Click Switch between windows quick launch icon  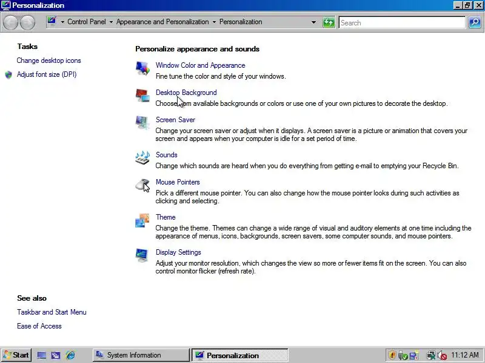coord(56,355)
